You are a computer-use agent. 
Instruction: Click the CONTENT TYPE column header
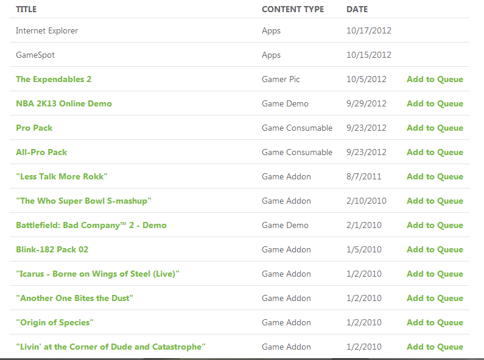click(293, 9)
